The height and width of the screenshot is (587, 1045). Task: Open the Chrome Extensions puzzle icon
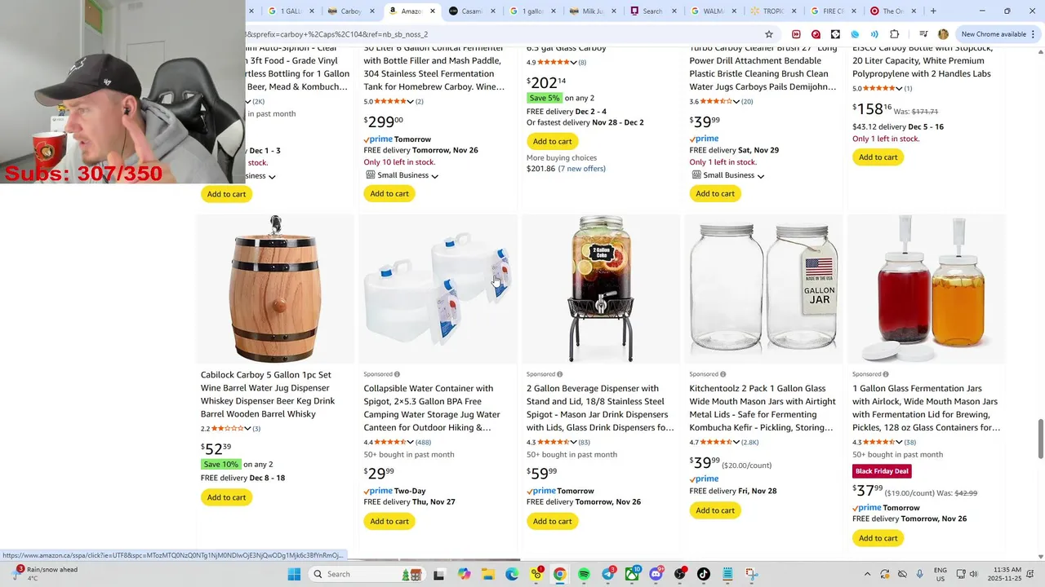(x=894, y=34)
